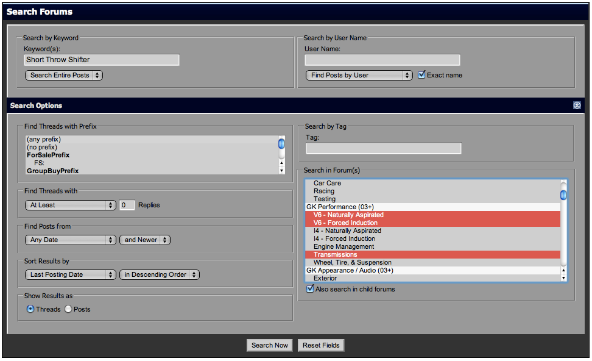592x361 pixels.
Task: Open the At Least replies dropdown
Action: coord(70,205)
